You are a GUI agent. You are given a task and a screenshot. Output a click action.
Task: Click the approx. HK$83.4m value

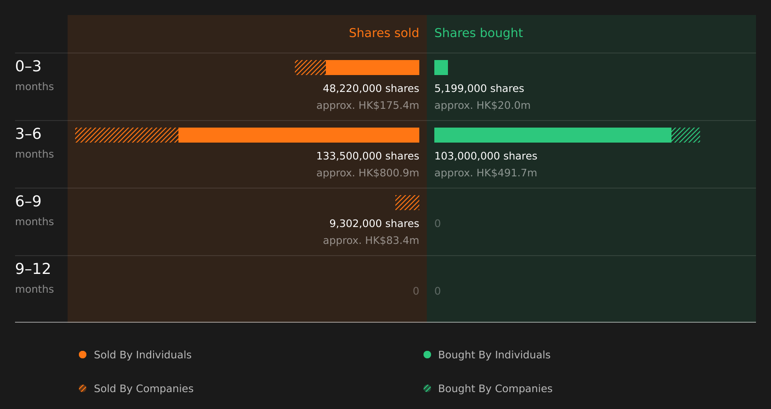tap(371, 241)
